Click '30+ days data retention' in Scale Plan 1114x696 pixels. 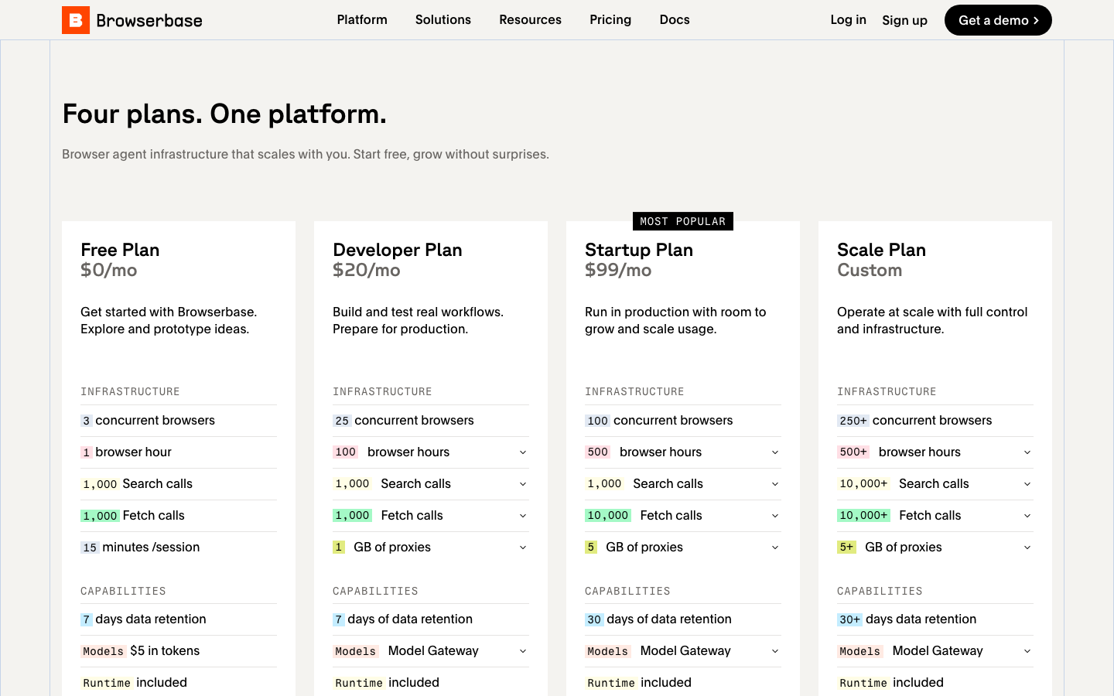pos(907,619)
